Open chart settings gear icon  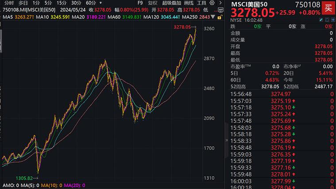(212, 3)
